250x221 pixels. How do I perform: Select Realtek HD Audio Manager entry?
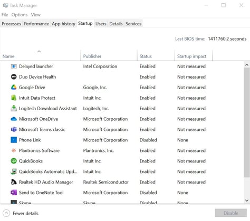[46, 182]
